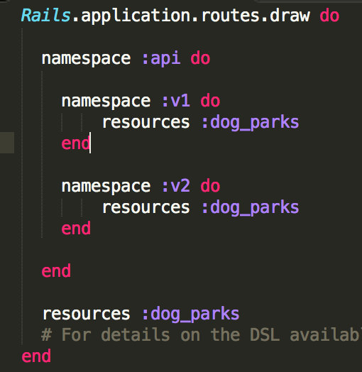Screen dimensions: 362x372
Task: Click :dog_parks under namespace v1
Action: (x=251, y=123)
